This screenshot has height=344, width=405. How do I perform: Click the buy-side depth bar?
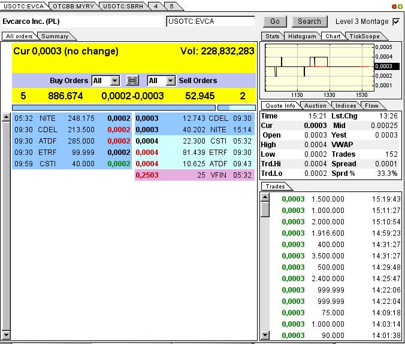coord(114,108)
